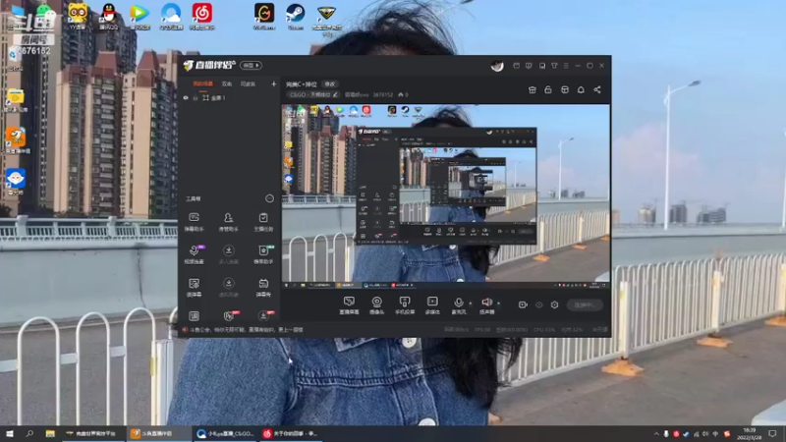The image size is (786, 442).
Task: Open the 主播任务 checklist tool
Action: tap(263, 222)
